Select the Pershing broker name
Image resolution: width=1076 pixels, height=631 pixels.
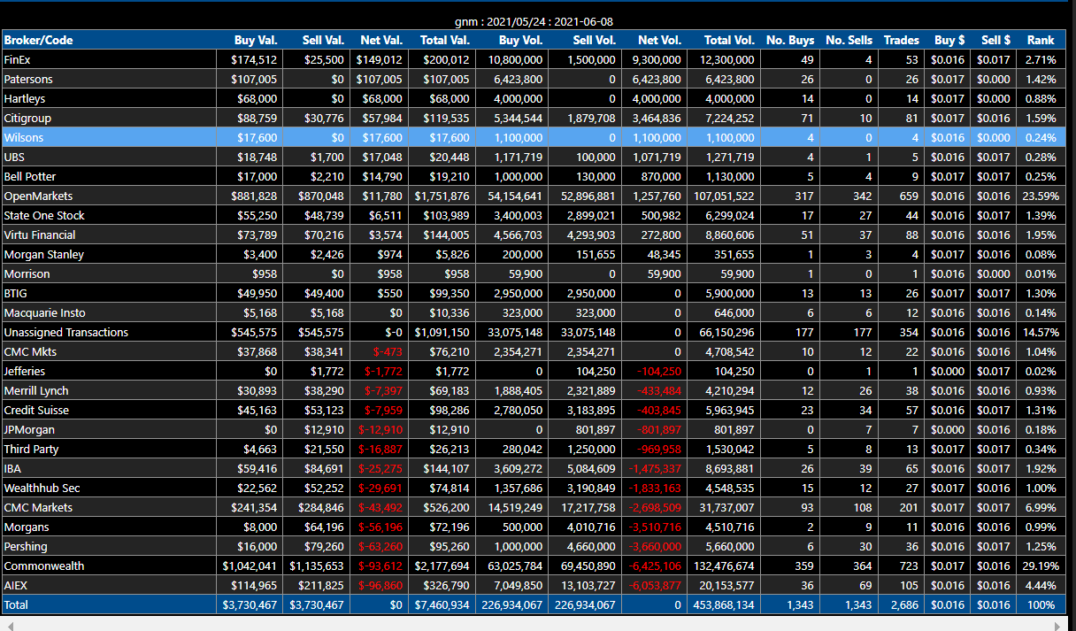point(26,546)
